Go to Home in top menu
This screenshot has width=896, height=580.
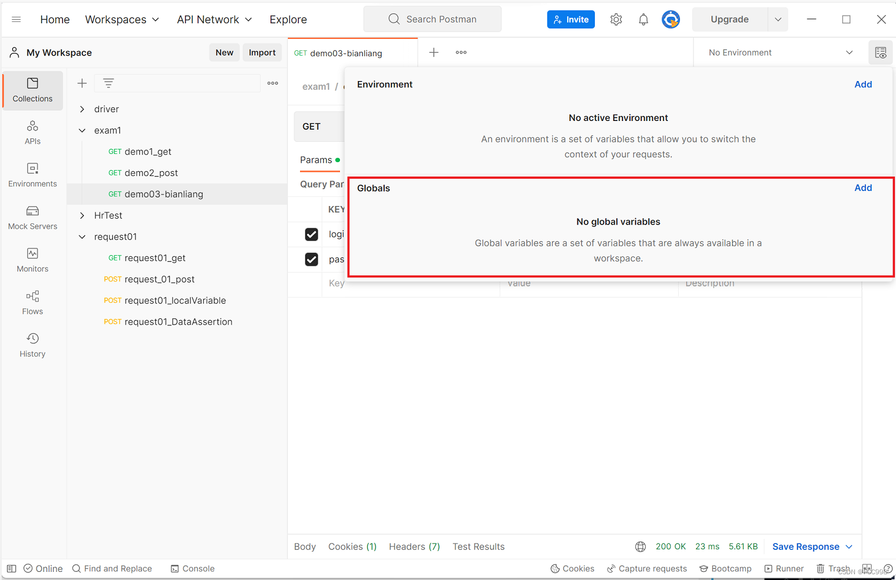pos(55,20)
